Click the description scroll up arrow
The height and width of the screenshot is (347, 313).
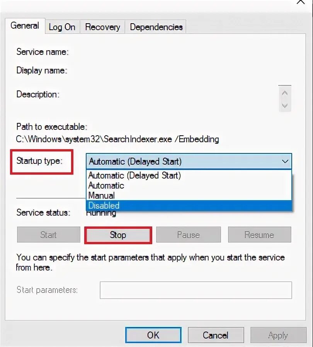coord(285,93)
